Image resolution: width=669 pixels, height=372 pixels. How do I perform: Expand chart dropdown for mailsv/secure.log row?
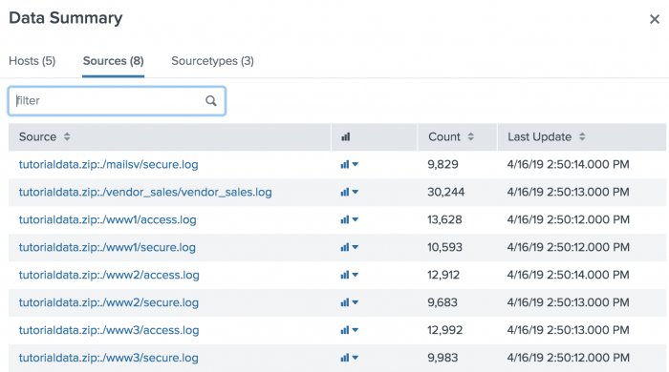coord(350,164)
